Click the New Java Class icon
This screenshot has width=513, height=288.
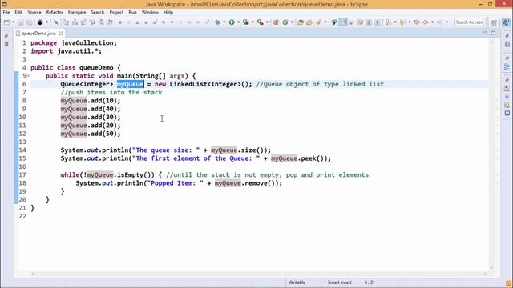(x=285, y=22)
